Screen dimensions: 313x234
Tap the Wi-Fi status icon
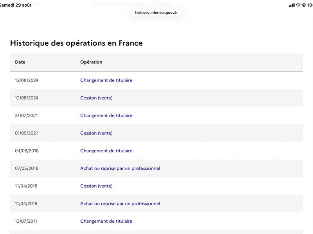[x=298, y=5]
